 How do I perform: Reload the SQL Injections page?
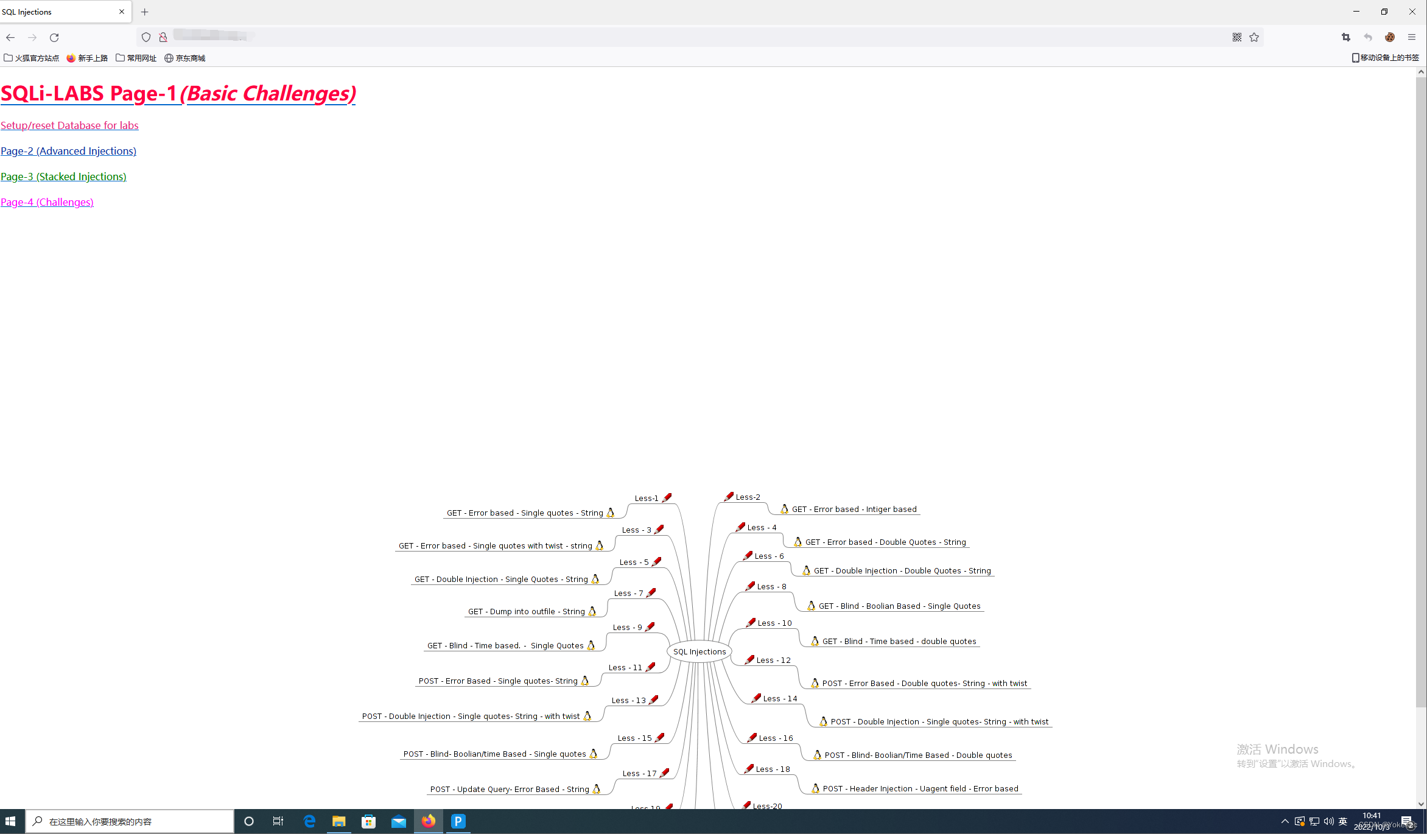click(54, 37)
